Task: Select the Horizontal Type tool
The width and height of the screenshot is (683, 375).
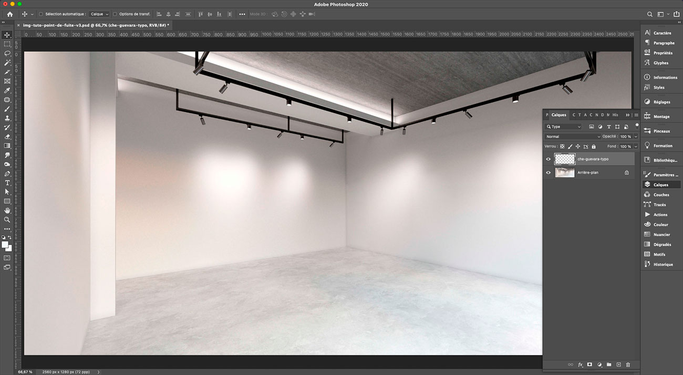Action: click(7, 183)
